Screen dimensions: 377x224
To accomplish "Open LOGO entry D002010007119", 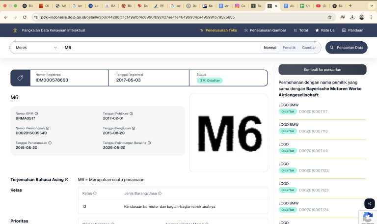I will [323, 148].
